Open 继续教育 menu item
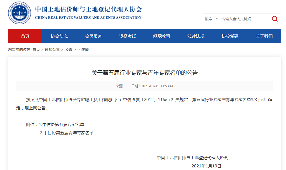The image size is (286, 170). tap(162, 36)
